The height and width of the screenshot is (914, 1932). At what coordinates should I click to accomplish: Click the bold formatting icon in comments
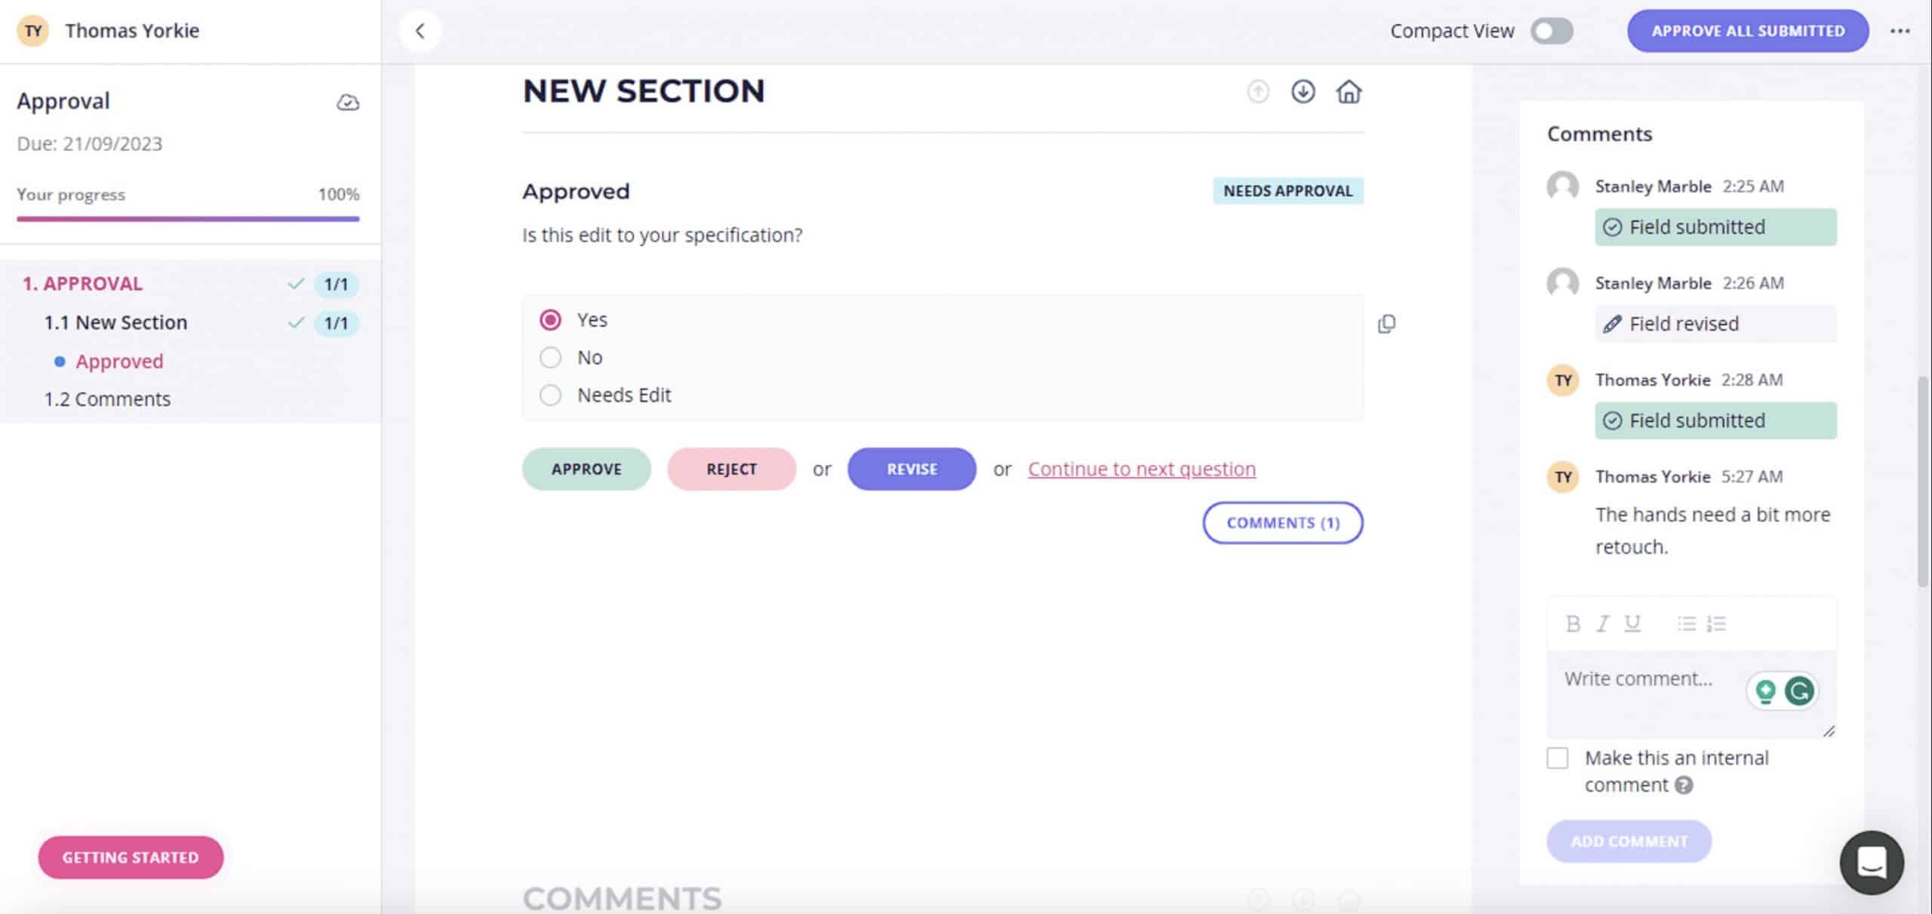point(1574,623)
